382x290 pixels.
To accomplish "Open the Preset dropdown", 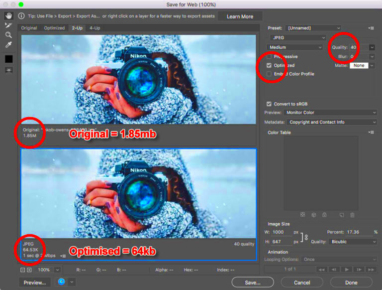I will click(313, 28).
